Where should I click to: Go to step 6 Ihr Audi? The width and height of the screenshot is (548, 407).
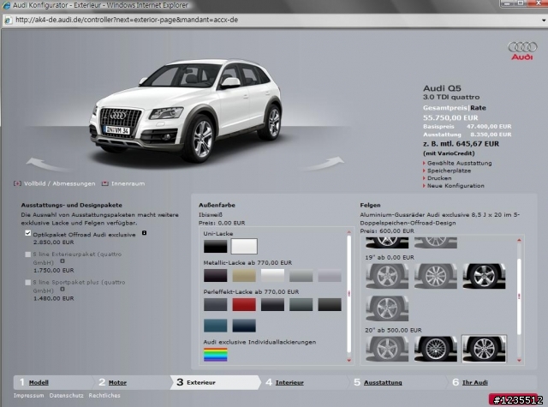(x=475, y=382)
